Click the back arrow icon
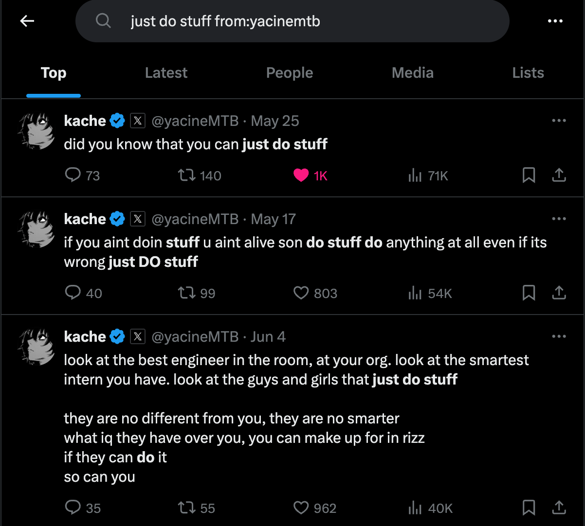 point(27,21)
